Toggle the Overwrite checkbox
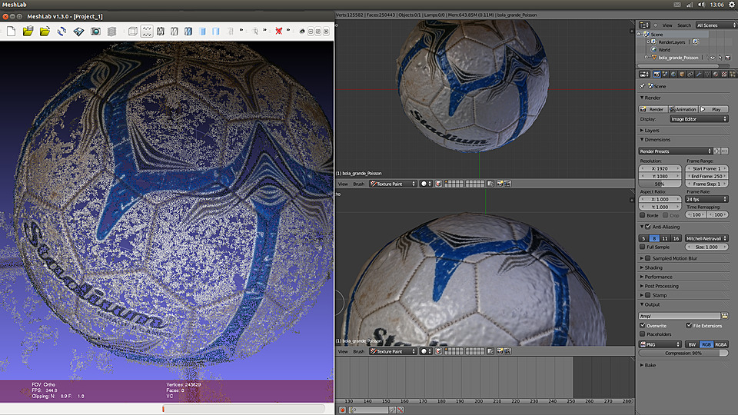The height and width of the screenshot is (415, 738). click(x=643, y=326)
